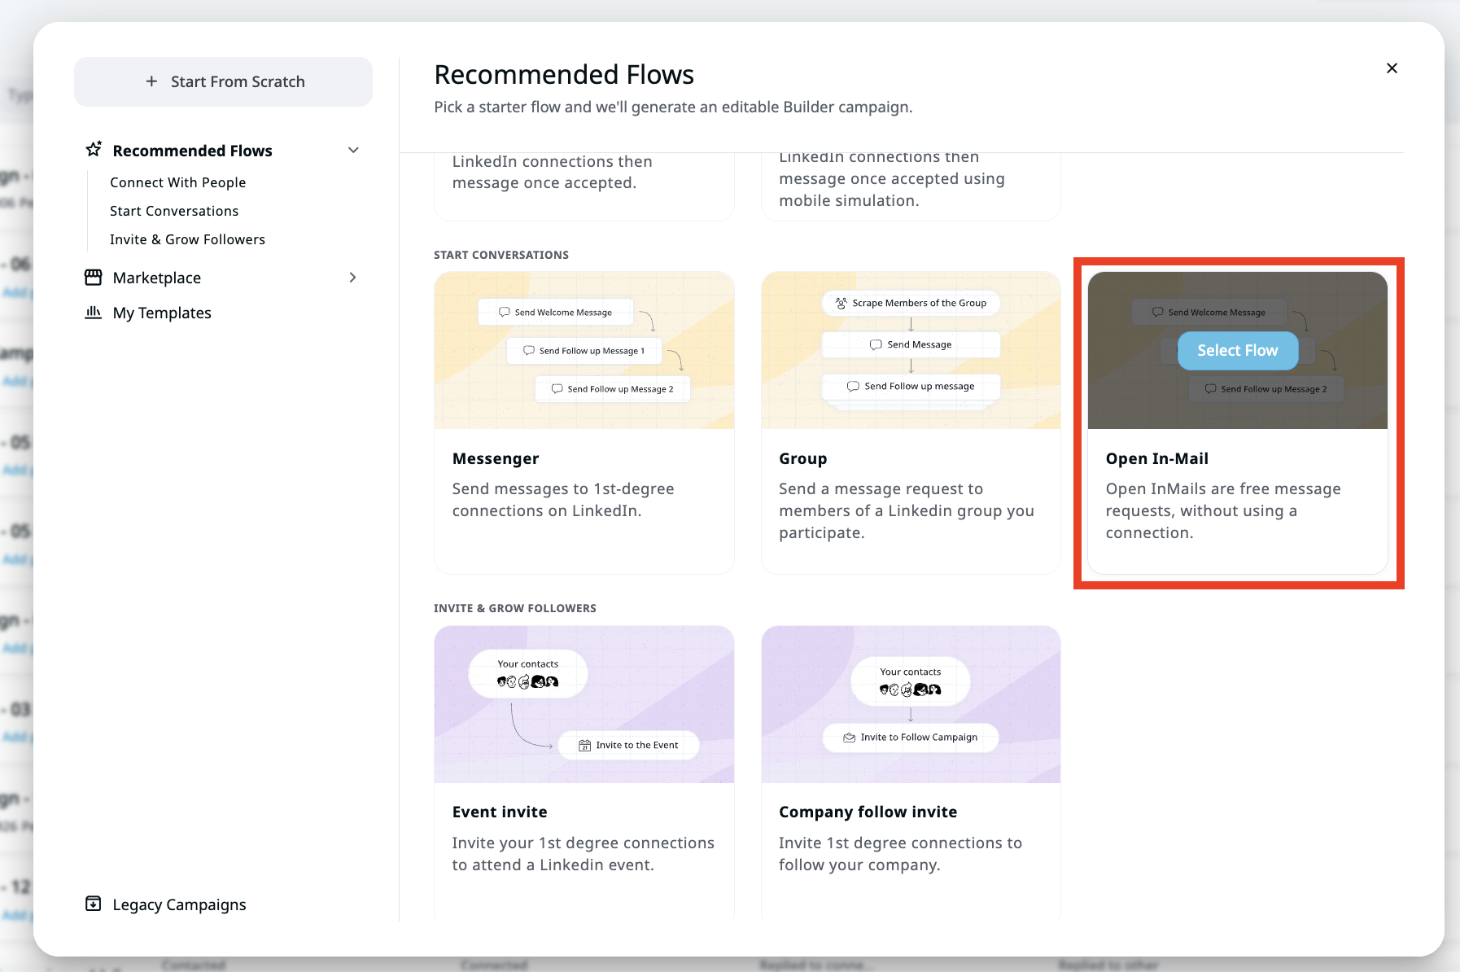The width and height of the screenshot is (1460, 972).
Task: Select the Event invite flow thumbnail
Action: (584, 704)
